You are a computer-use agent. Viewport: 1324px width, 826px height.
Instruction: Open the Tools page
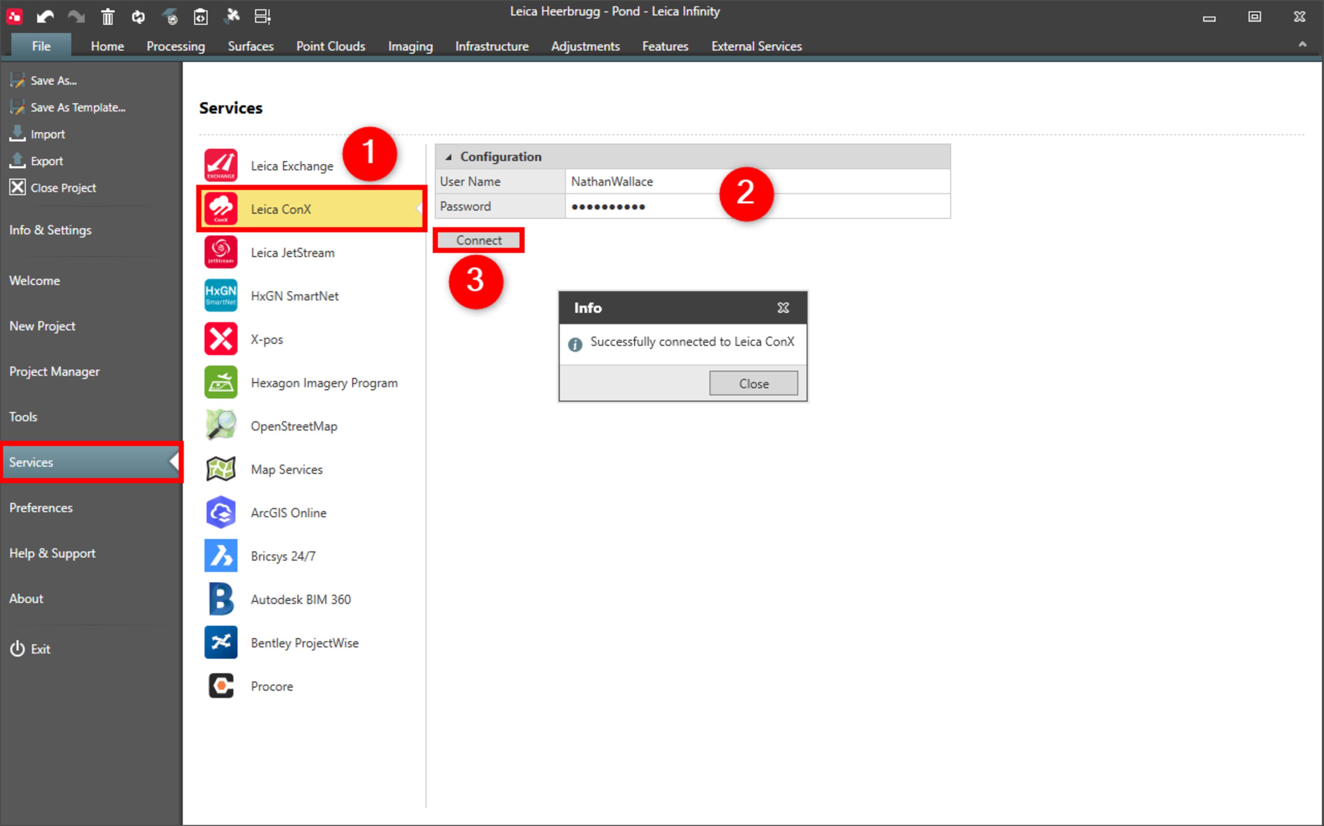click(23, 416)
